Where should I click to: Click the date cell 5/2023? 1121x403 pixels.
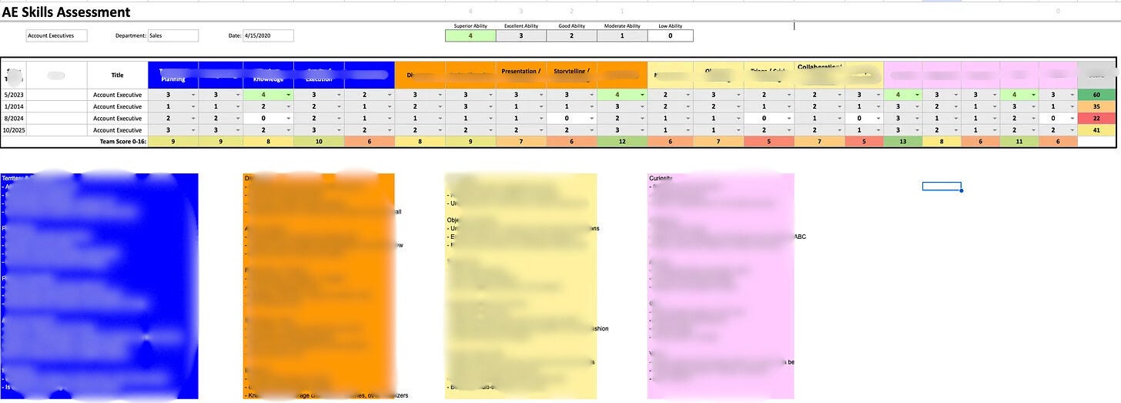[14, 94]
